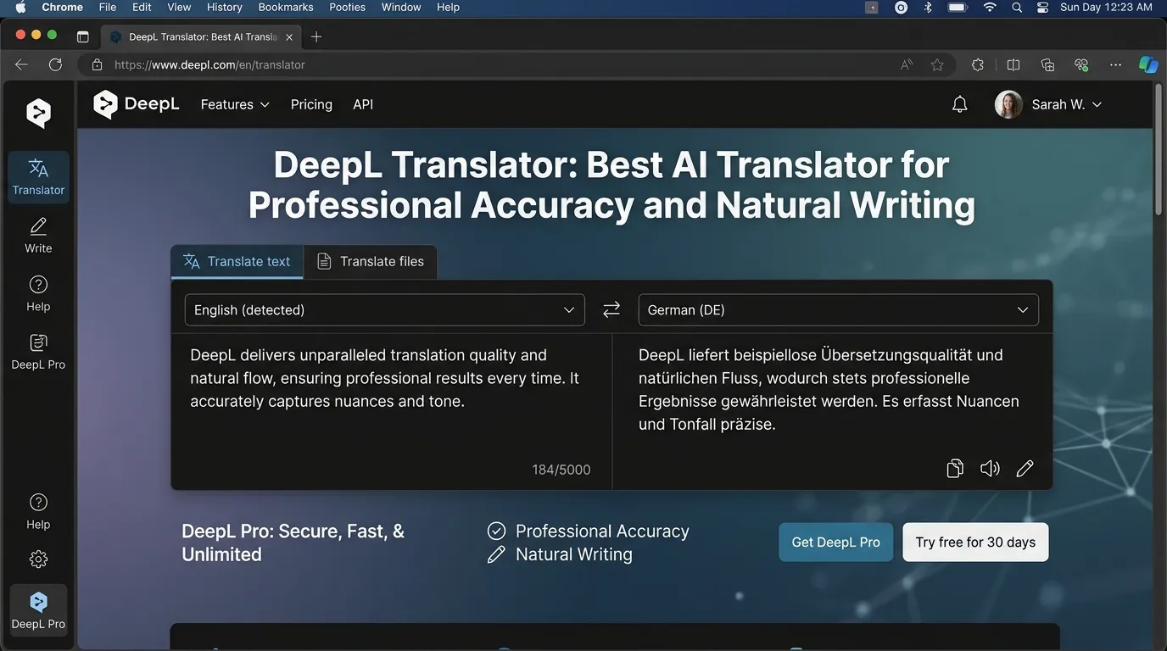Click the German translation output text

(x=829, y=390)
